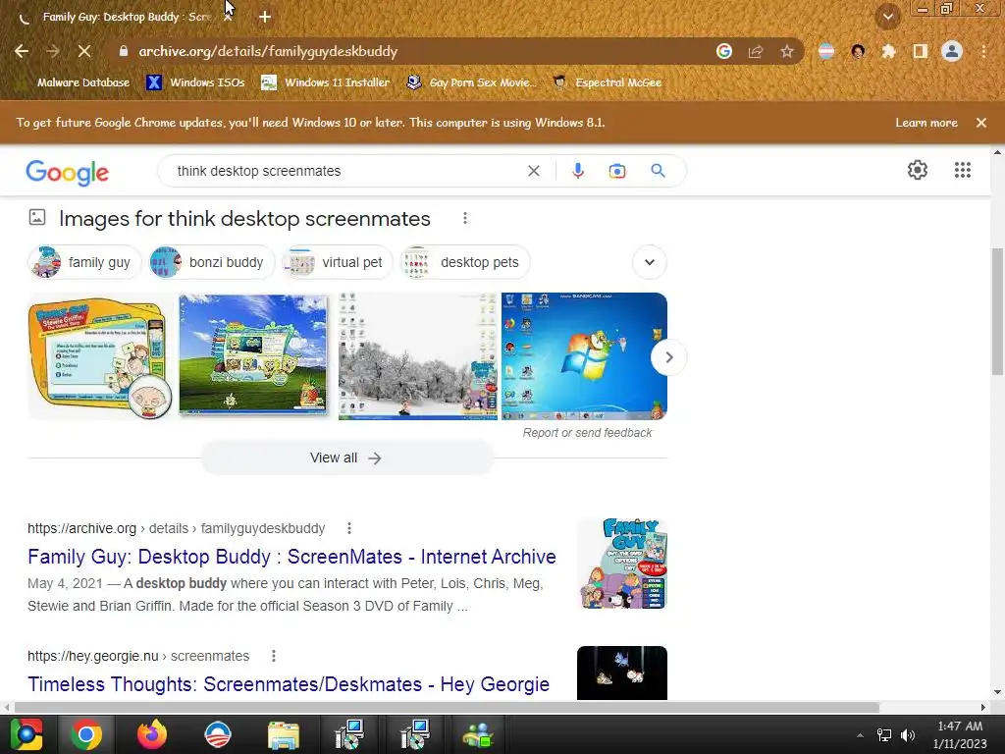Image resolution: width=1005 pixels, height=754 pixels.
Task: Open the Start button on the taskbar
Action: point(26,734)
